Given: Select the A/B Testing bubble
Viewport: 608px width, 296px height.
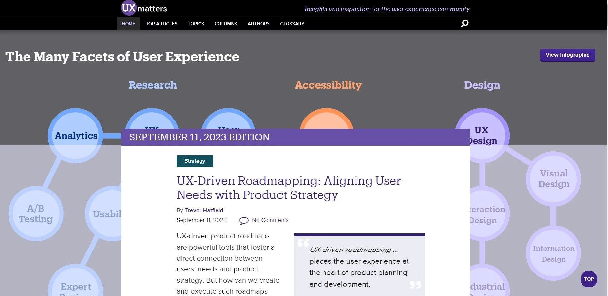Looking at the screenshot, I should [x=36, y=213].
